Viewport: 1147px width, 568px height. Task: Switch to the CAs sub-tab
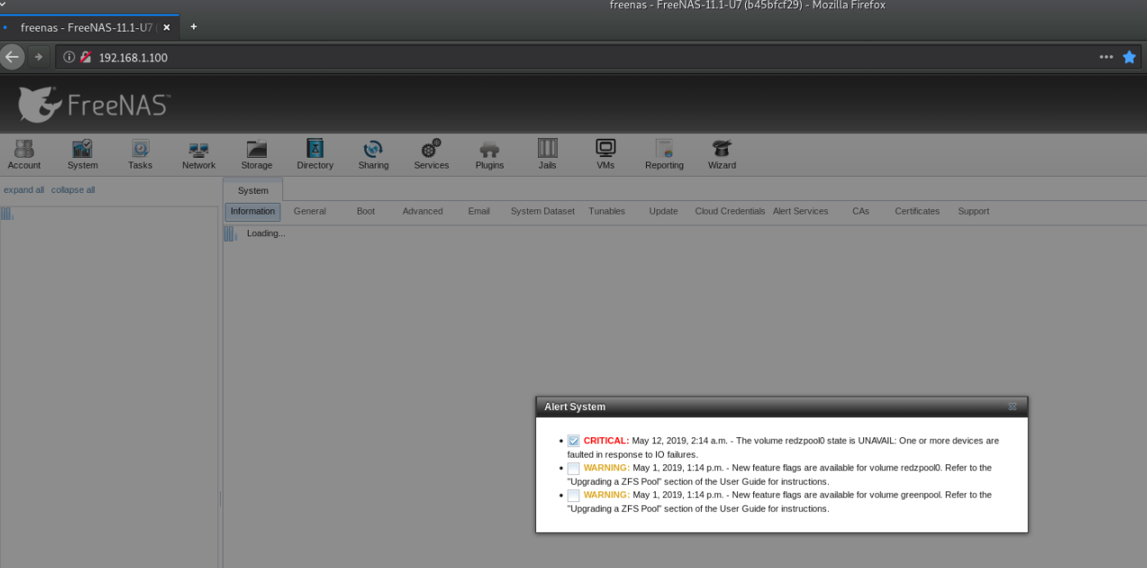point(860,211)
